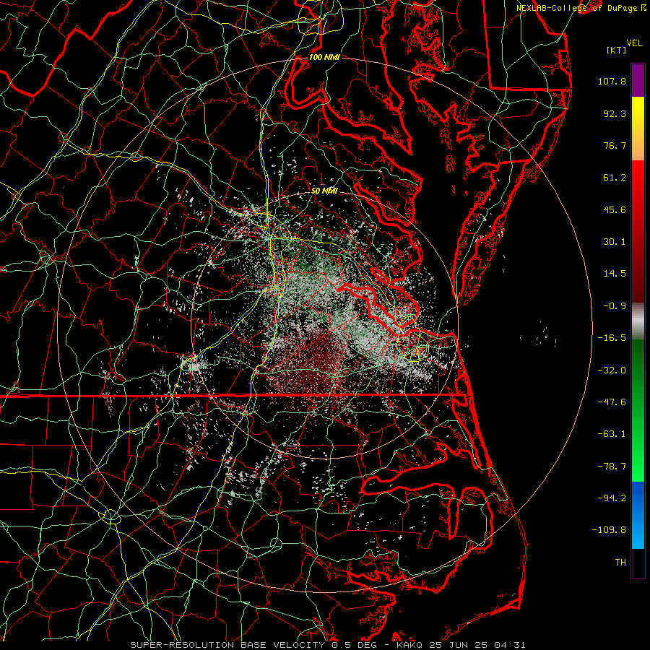Click the 30.1 legend value
The image size is (650, 650).
pos(615,242)
